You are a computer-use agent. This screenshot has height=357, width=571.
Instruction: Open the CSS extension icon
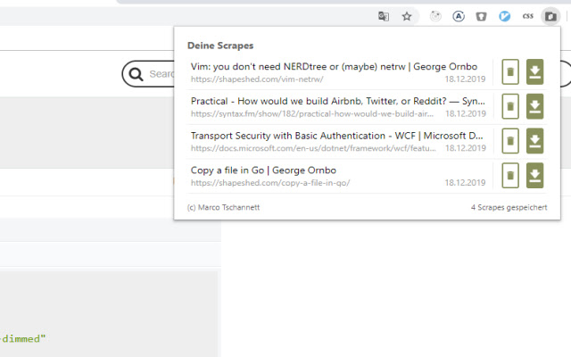527,16
